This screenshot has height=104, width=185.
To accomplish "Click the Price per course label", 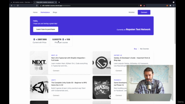I will pyautogui.click(x=61, y=42).
